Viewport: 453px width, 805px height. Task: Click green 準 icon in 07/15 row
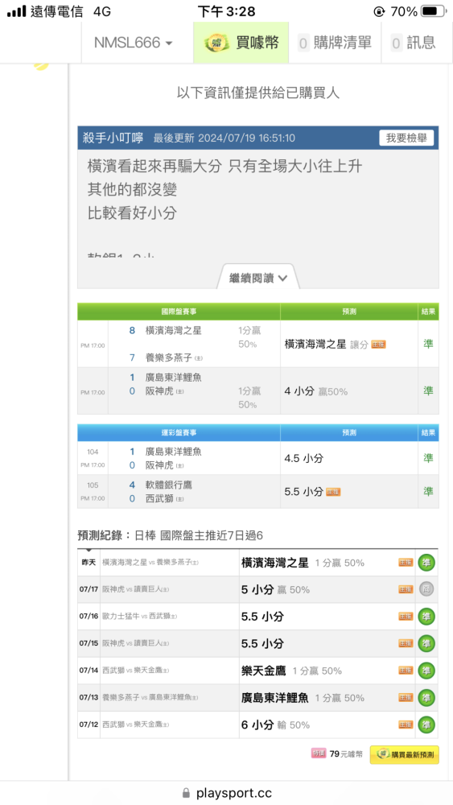point(426,643)
